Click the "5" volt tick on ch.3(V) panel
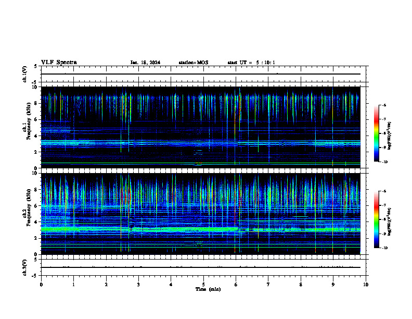Image resolution: width=412 pixels, height=319 pixels. point(36,260)
